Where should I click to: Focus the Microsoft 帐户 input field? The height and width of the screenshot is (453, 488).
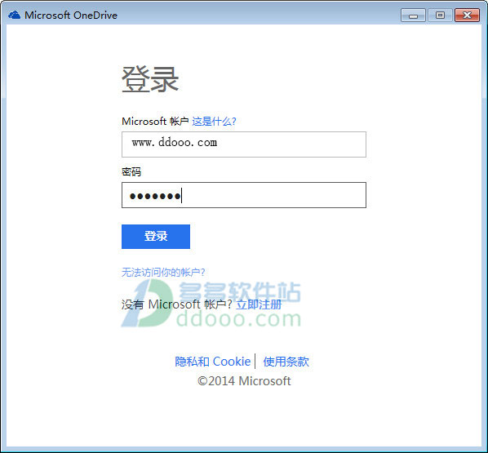[244, 144]
